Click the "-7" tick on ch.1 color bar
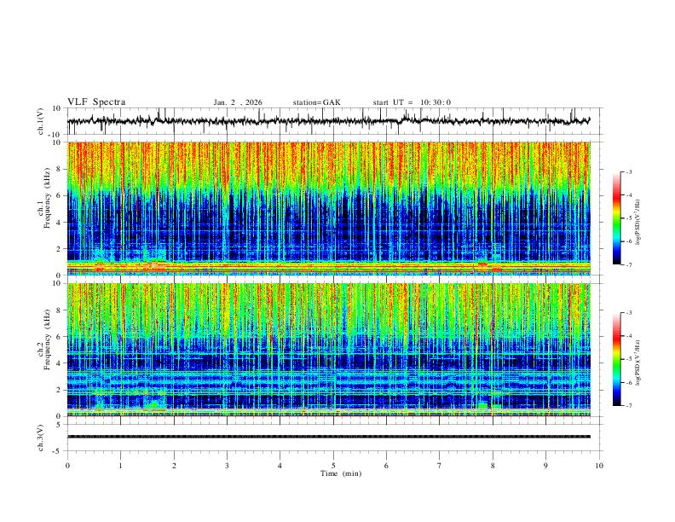The width and height of the screenshot is (675, 522). pyautogui.click(x=628, y=264)
